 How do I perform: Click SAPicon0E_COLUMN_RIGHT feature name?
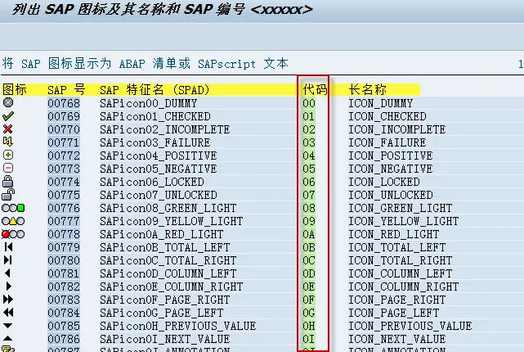tap(172, 287)
